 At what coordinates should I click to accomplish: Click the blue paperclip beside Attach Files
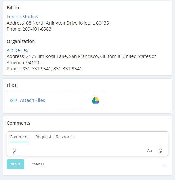(x=14, y=100)
